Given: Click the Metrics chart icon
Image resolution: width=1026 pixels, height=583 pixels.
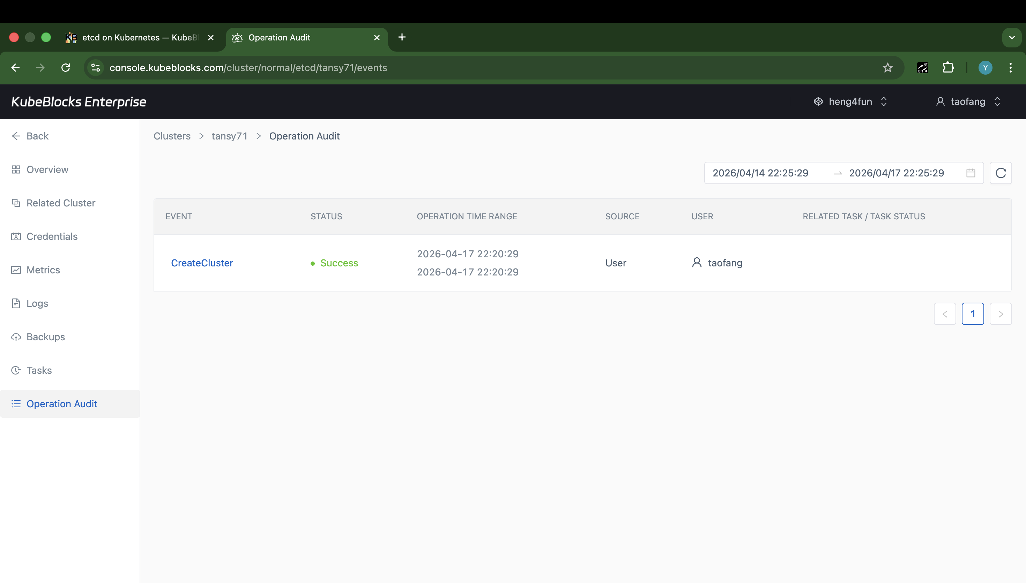Looking at the screenshot, I should point(16,270).
